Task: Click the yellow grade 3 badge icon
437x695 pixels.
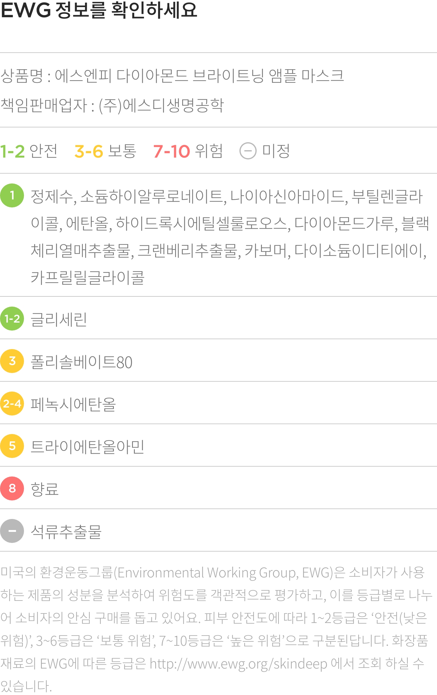Action: [12, 361]
